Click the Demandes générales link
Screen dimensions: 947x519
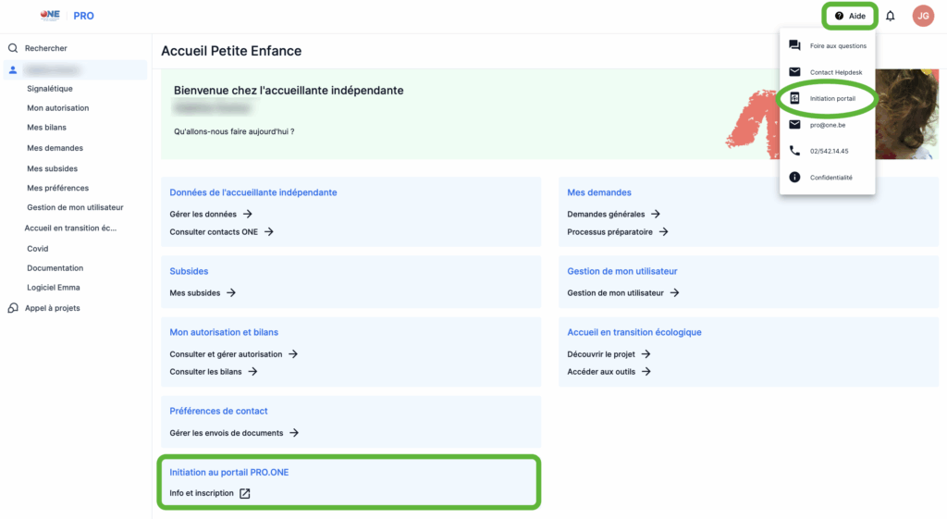(x=606, y=214)
